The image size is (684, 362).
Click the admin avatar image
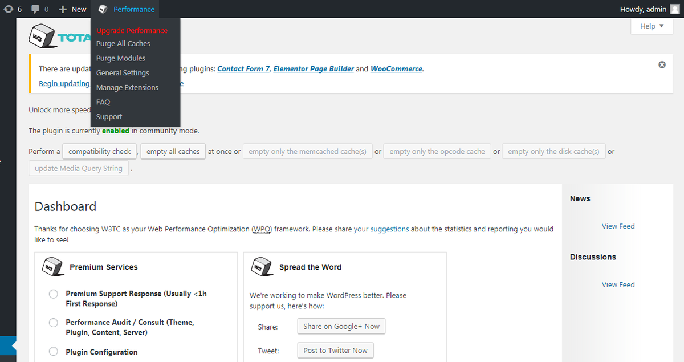[x=675, y=9]
